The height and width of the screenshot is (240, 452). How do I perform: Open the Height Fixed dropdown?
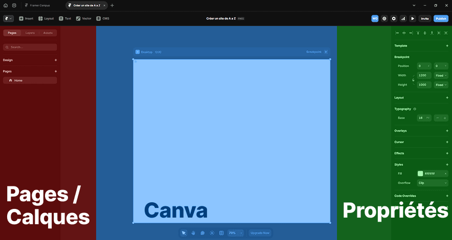click(x=441, y=85)
